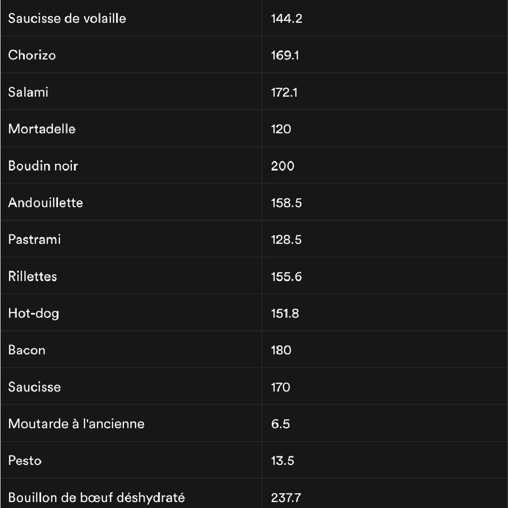Select the 155.6 value cell
Screen dimensions: 508x508
pos(286,276)
